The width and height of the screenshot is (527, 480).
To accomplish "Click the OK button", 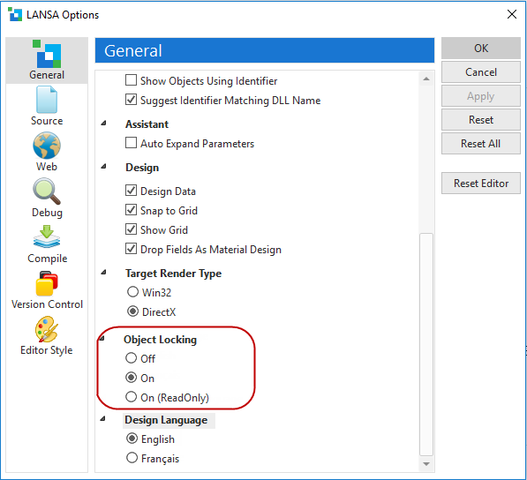I will (x=481, y=48).
